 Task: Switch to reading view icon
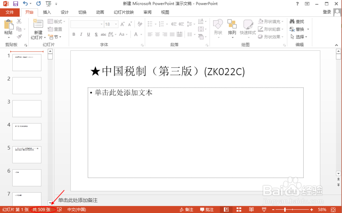tap(251, 210)
